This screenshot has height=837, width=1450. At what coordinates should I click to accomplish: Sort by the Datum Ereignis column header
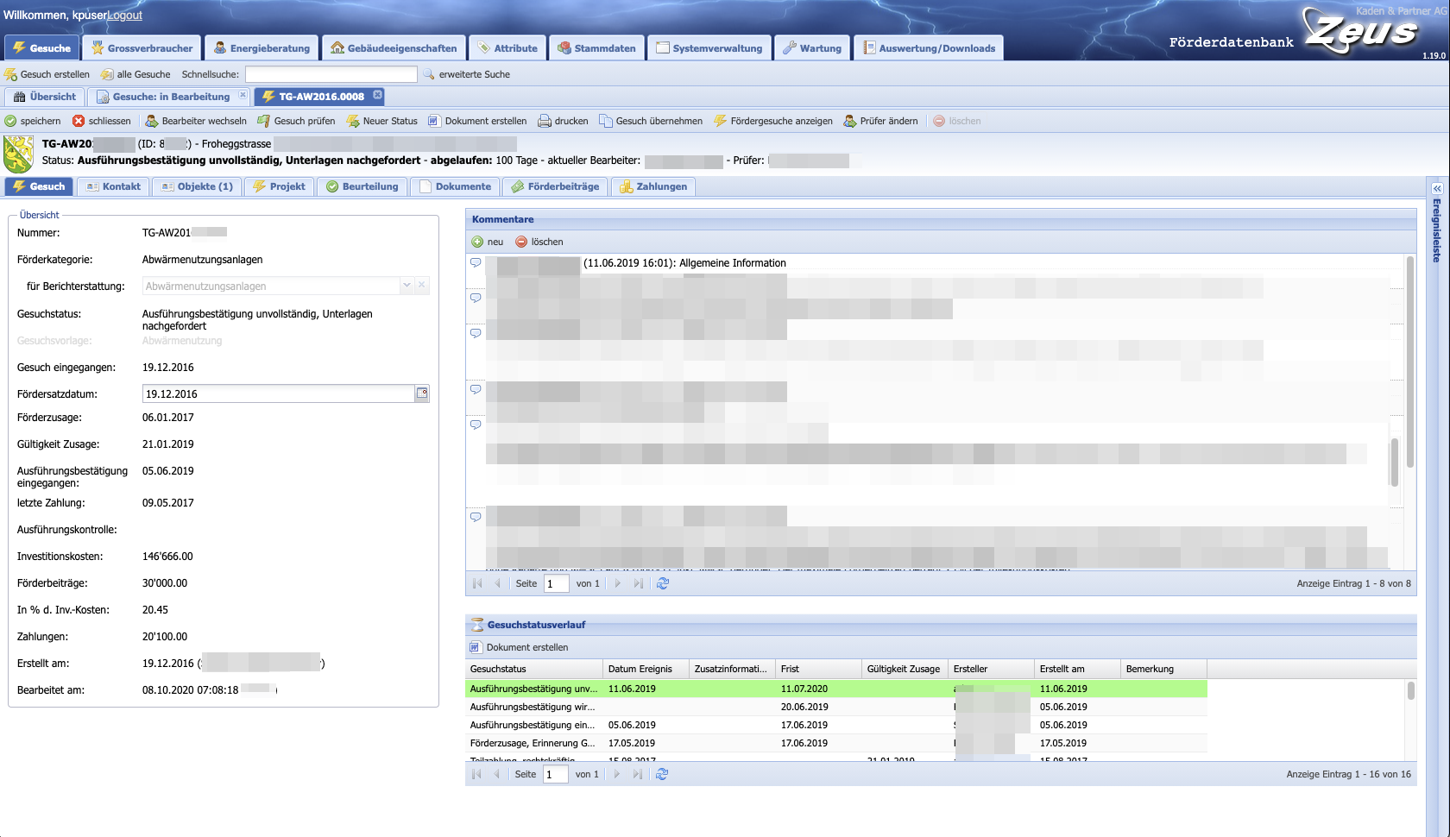pos(646,669)
